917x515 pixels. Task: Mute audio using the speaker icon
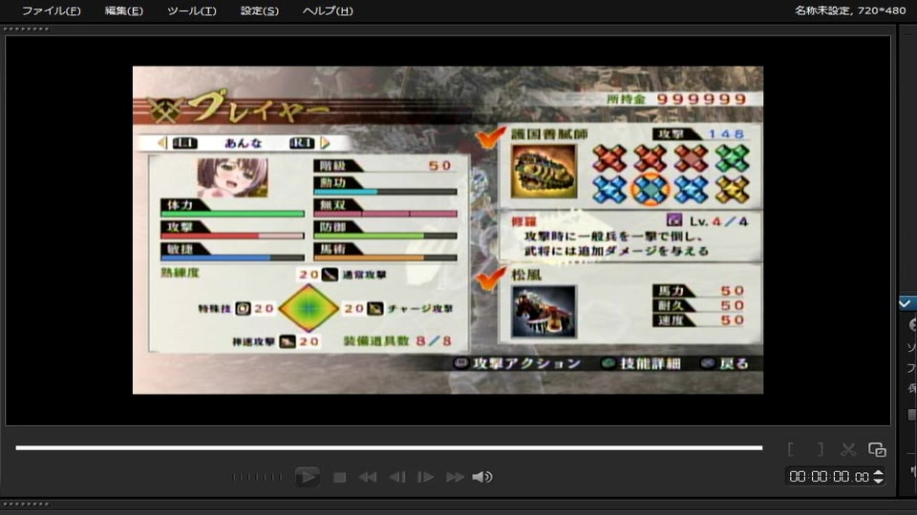click(481, 477)
